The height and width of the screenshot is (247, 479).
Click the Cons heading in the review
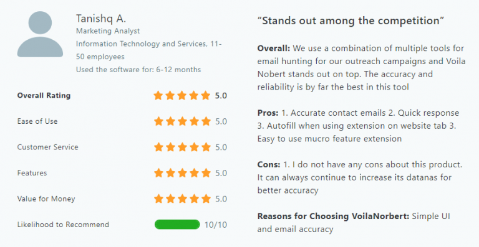point(269,165)
